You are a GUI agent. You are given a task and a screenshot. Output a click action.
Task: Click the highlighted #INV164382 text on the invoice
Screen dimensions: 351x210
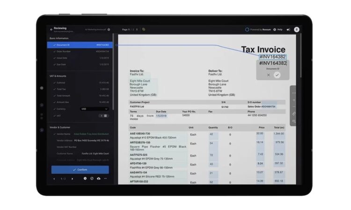pos(272,57)
